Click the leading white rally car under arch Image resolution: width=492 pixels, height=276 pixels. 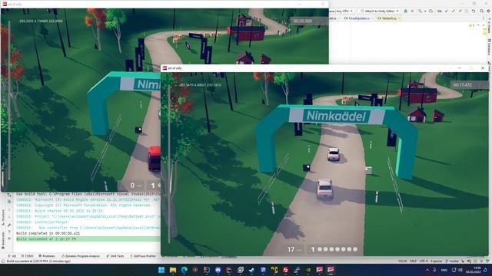(334, 154)
